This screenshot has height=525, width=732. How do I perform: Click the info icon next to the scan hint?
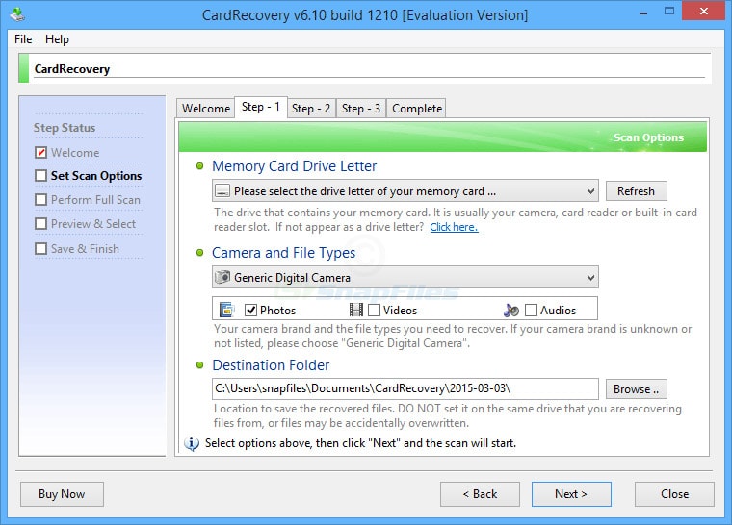192,443
